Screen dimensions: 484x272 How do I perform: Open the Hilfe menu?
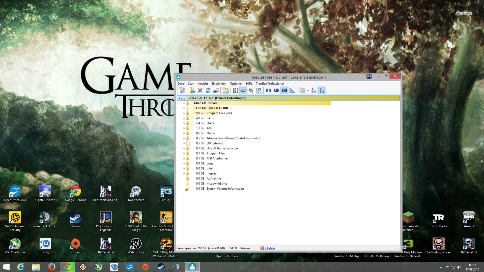[x=249, y=84]
